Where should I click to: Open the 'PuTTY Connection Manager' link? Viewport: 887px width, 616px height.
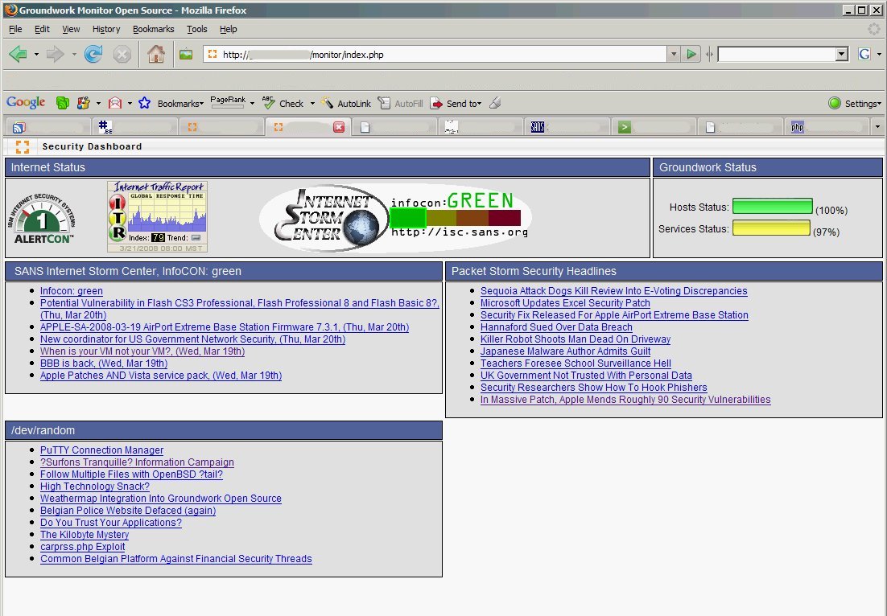click(x=102, y=450)
